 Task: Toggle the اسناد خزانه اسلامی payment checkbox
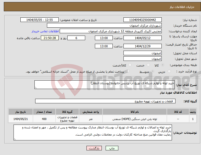[128, 71]
